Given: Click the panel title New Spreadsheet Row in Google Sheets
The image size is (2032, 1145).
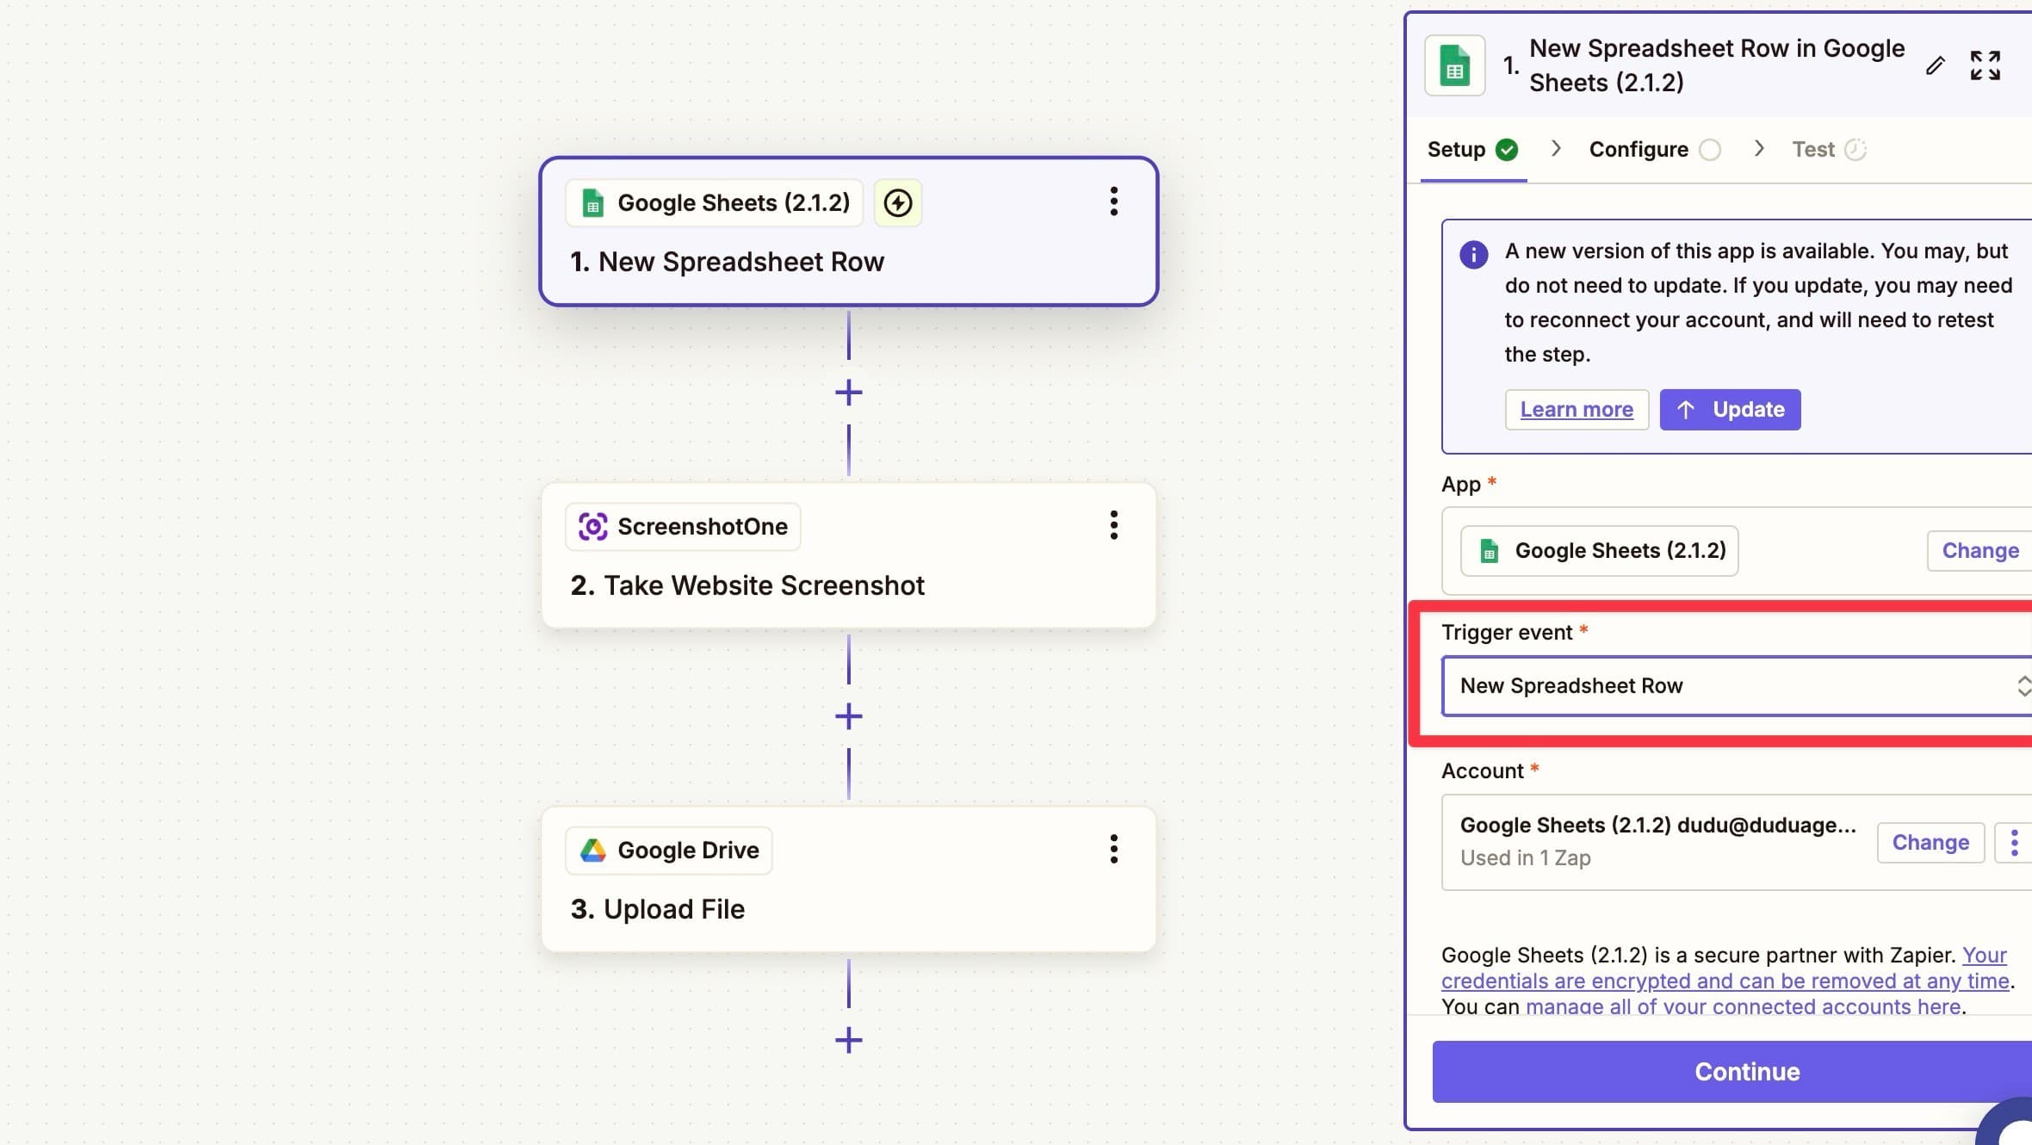Looking at the screenshot, I should [1716, 65].
